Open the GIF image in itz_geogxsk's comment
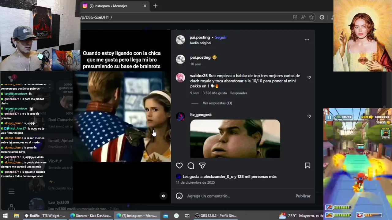This screenshot has height=220, width=392. pyautogui.click(x=235, y=138)
